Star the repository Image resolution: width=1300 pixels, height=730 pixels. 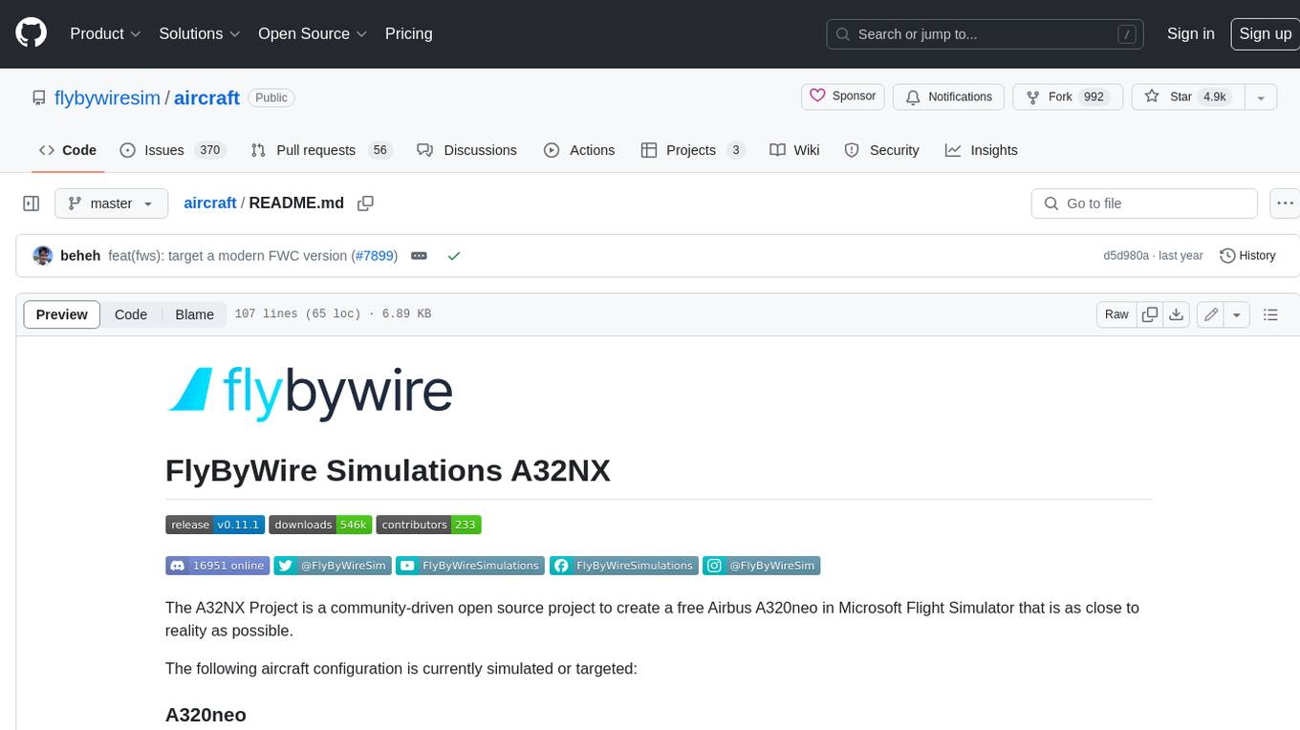[1187, 97]
